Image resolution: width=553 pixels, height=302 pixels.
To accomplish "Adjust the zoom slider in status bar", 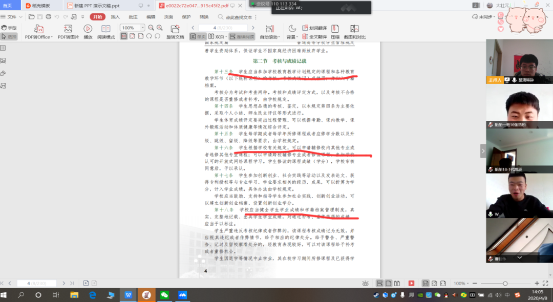I will [x=505, y=283].
